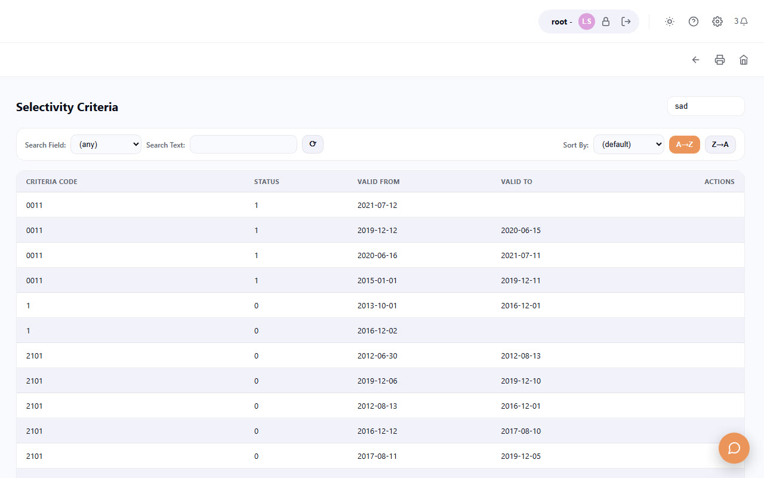Click Valid To date 2017-08-10
This screenshot has height=478, width=764.
521,431
